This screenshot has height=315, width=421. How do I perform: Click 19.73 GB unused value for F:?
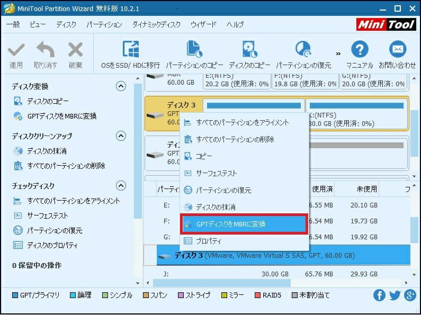364,221
